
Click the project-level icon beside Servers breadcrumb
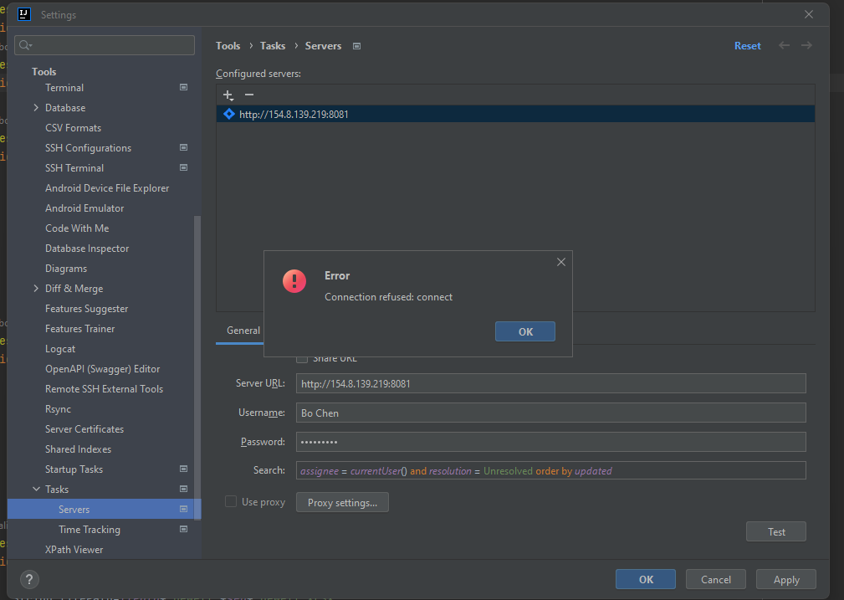(x=356, y=46)
